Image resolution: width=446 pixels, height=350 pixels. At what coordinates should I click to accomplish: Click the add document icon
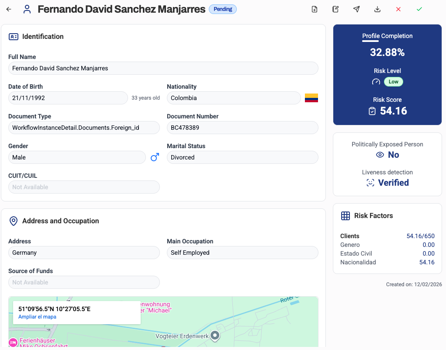(315, 9)
